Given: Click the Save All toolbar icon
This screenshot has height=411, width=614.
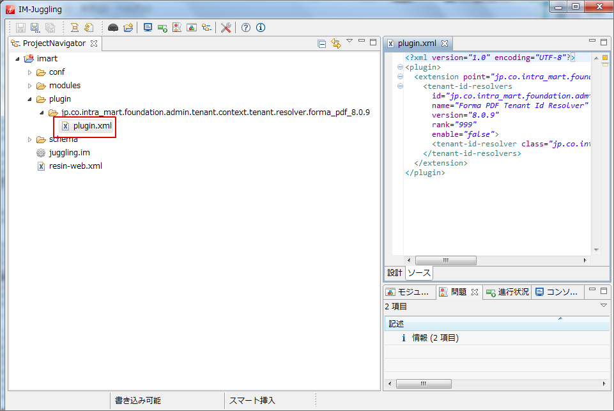Looking at the screenshot, I should (49, 27).
